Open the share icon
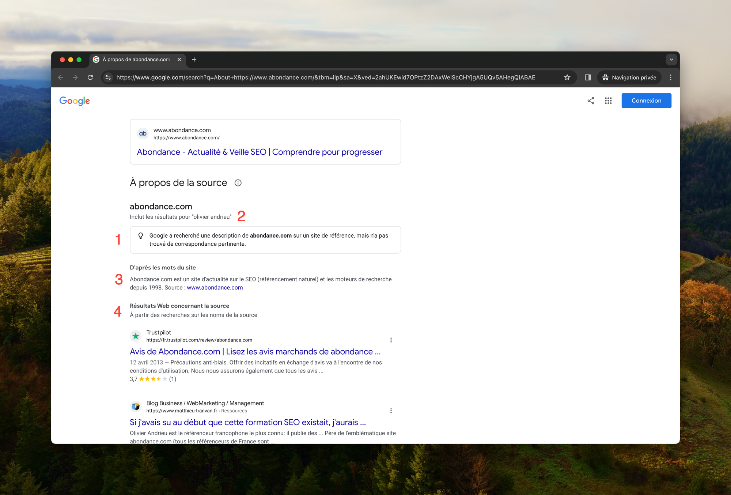Image resolution: width=731 pixels, height=495 pixels. pos(591,101)
